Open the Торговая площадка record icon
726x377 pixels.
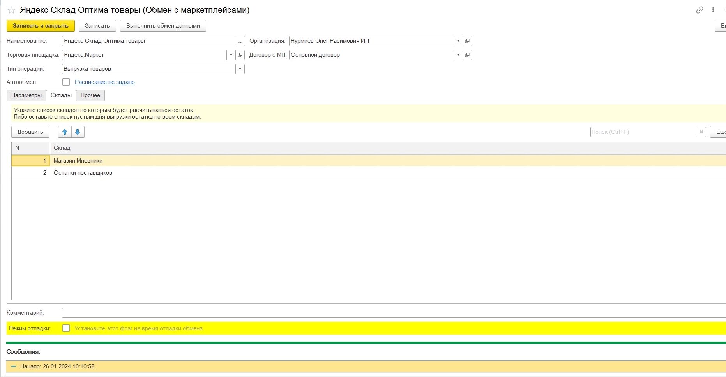coord(240,55)
